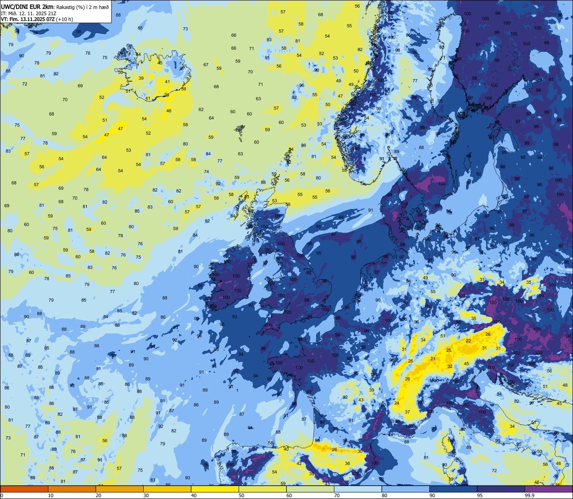
Task: Click the dark blue 90–95 legend swatch
Action: [x=453, y=489]
